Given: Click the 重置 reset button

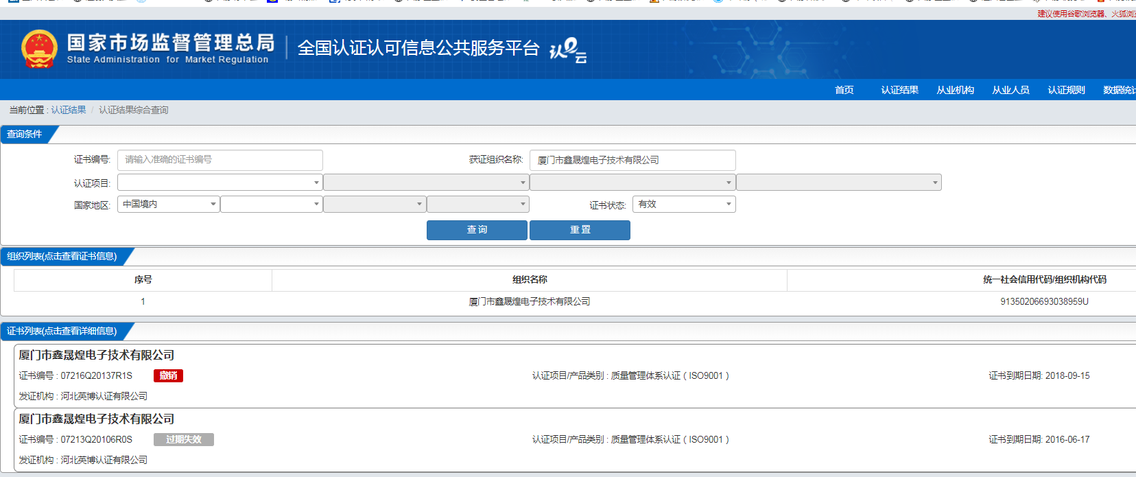Looking at the screenshot, I should [x=580, y=230].
